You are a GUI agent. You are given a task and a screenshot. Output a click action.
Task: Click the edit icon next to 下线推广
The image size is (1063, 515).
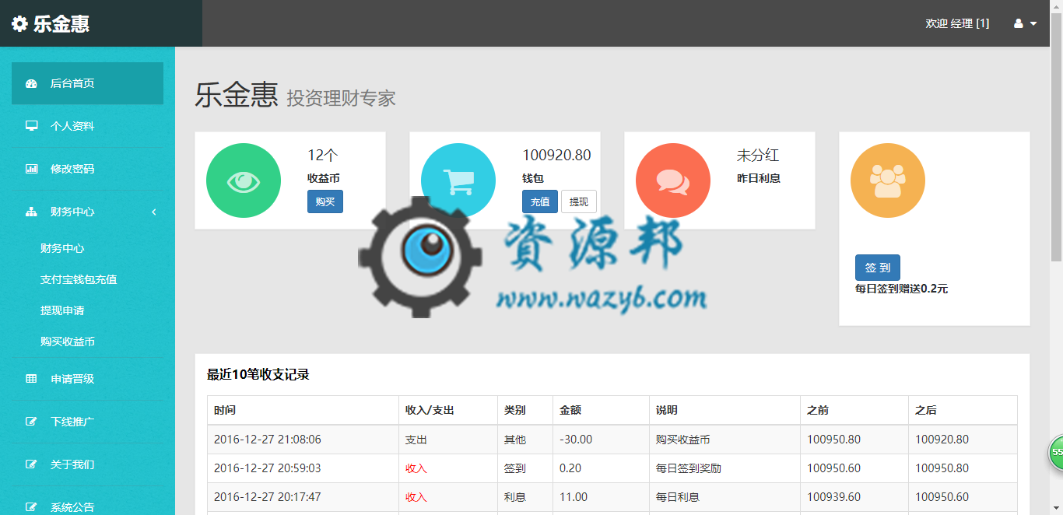[31, 422]
